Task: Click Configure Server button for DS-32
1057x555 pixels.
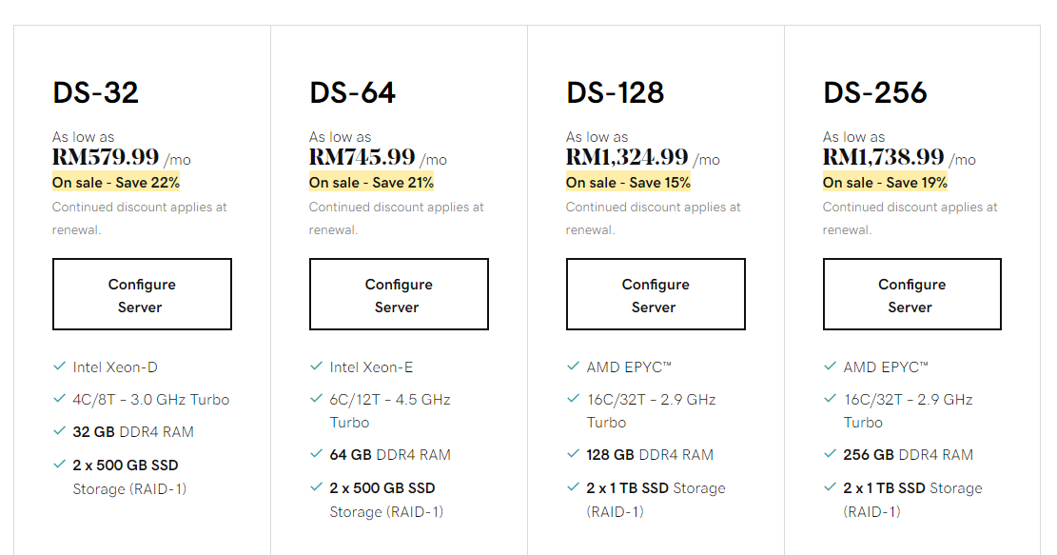Action: click(143, 294)
